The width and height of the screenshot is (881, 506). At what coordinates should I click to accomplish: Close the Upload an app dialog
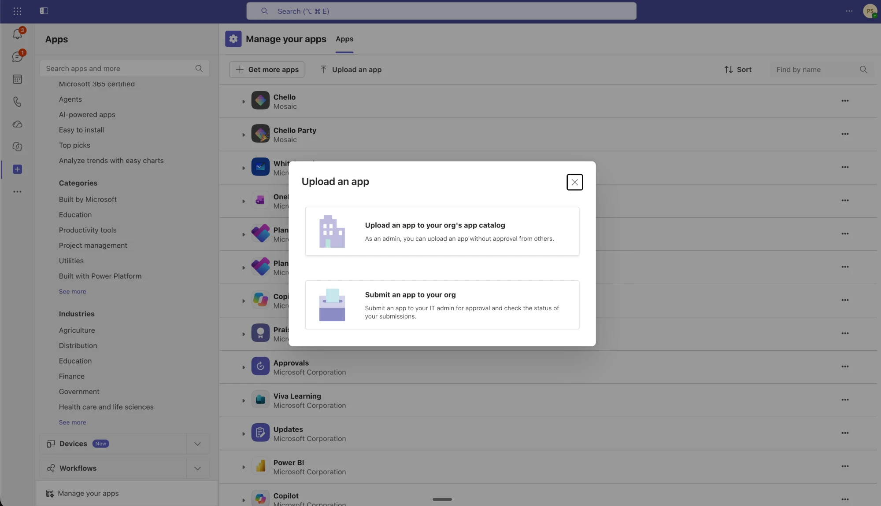574,182
